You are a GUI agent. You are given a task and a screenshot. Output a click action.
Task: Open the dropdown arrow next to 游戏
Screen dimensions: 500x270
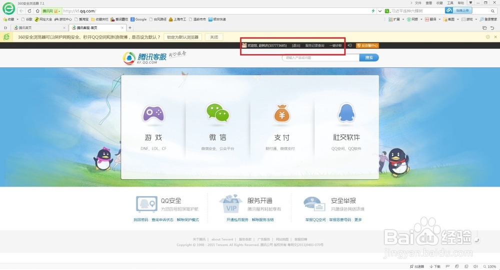(x=476, y=19)
